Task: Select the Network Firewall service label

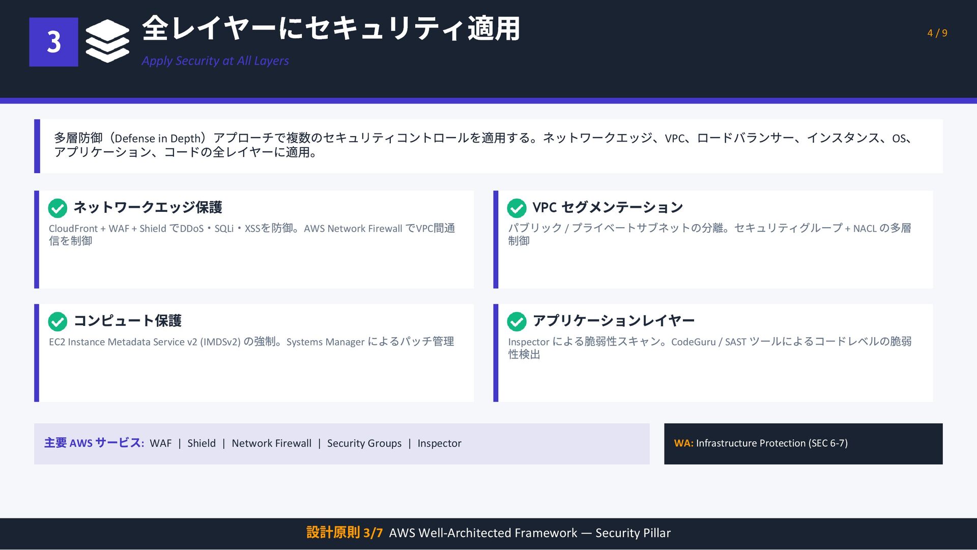Action: 271,444
